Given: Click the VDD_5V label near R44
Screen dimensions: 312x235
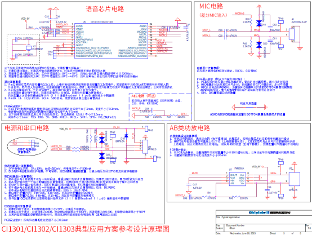Looking at the screenshot, I should tap(25, 19).
